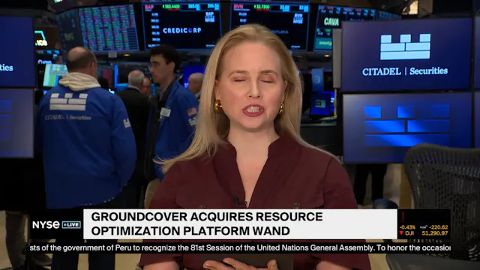This screenshot has width=480, height=270.
Task: Click the CREDICORP name on overhead monitor
Action: pos(181,31)
